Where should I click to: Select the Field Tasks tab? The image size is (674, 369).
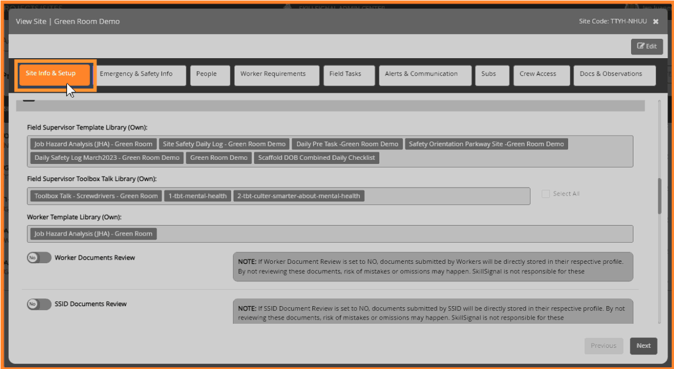tap(349, 75)
